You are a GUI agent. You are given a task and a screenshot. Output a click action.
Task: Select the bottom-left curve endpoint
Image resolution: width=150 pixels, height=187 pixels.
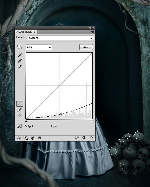(26, 118)
